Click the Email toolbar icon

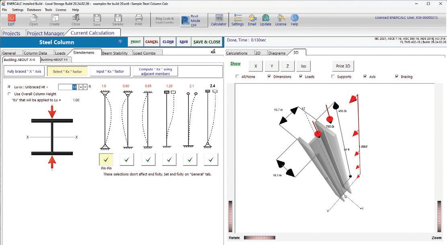pyautogui.click(x=252, y=20)
